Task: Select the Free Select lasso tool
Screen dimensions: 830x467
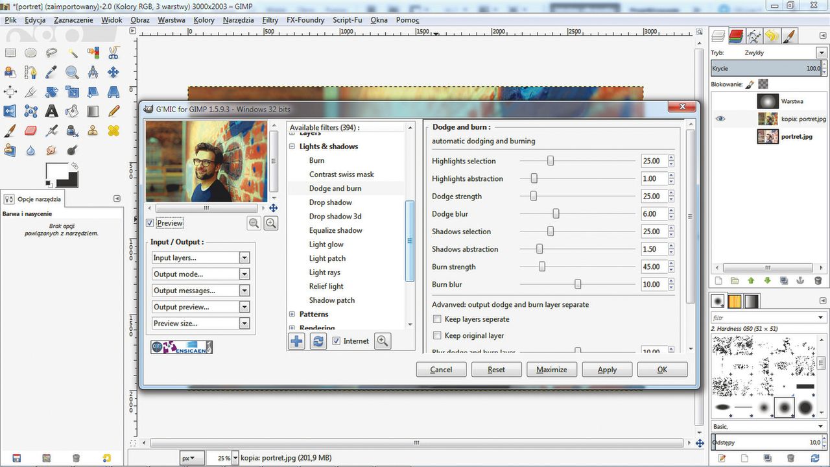Action: point(51,53)
